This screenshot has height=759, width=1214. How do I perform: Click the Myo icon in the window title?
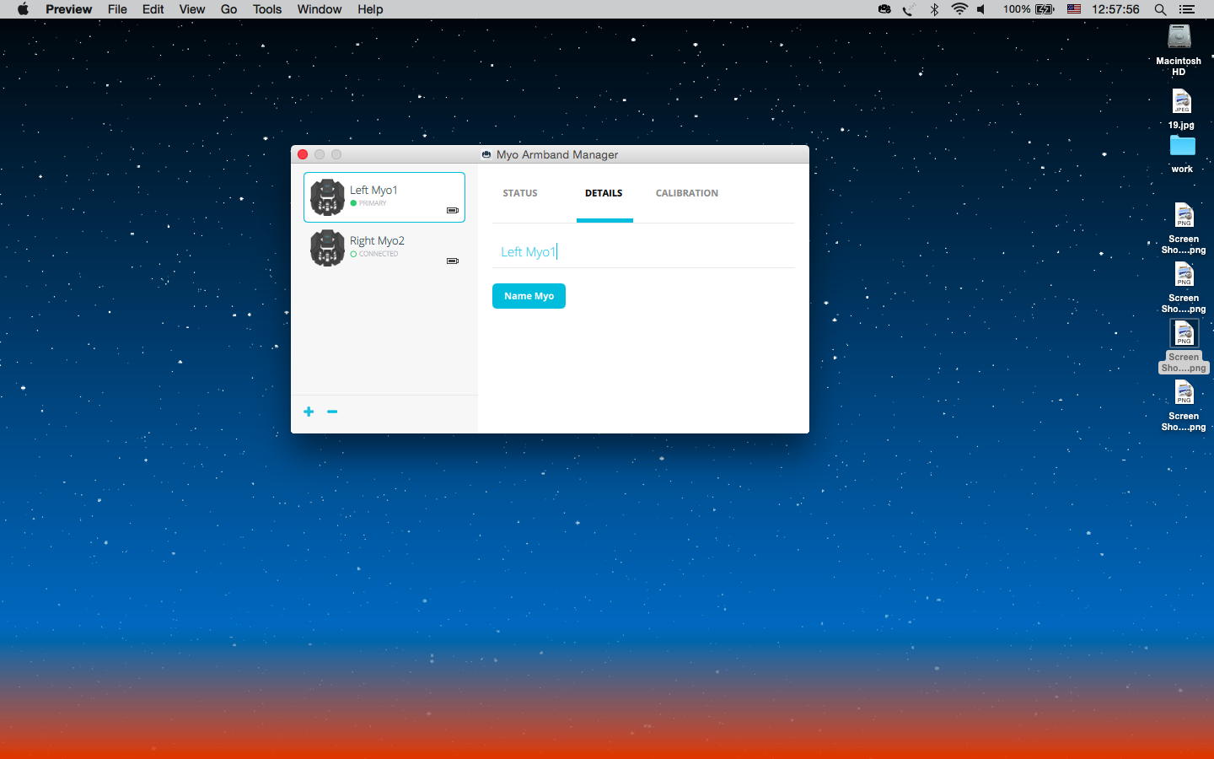click(x=486, y=154)
